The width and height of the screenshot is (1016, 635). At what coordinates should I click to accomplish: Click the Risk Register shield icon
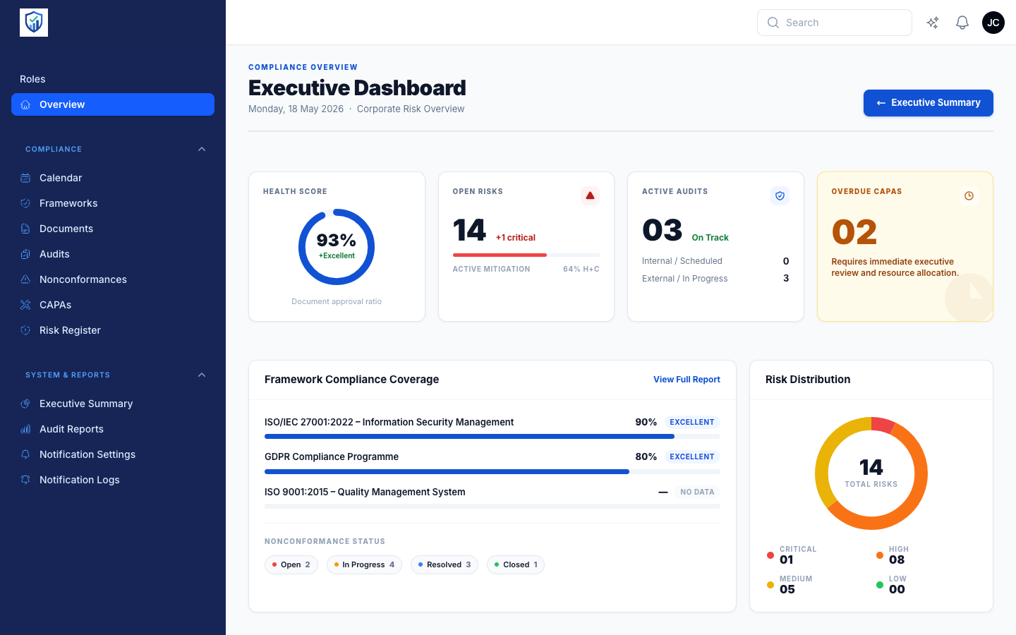25,330
